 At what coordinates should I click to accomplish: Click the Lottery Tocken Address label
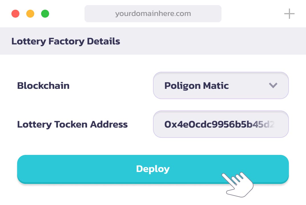pos(72,124)
